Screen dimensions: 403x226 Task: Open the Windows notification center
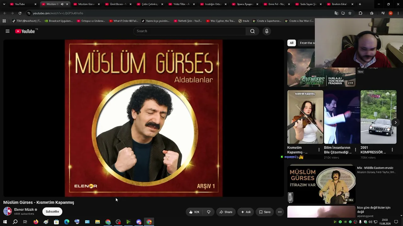click(x=396, y=222)
